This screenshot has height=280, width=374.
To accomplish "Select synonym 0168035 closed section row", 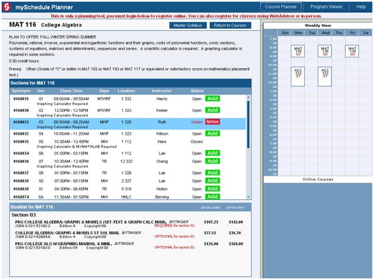I will pyautogui.click(x=21, y=142).
